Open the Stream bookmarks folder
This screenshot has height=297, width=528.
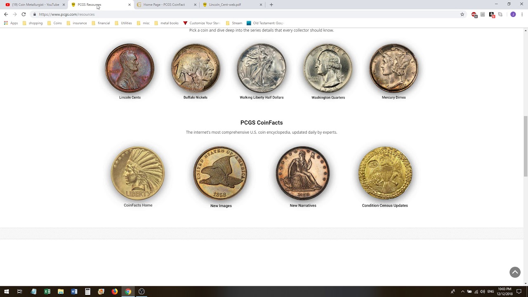click(x=234, y=23)
